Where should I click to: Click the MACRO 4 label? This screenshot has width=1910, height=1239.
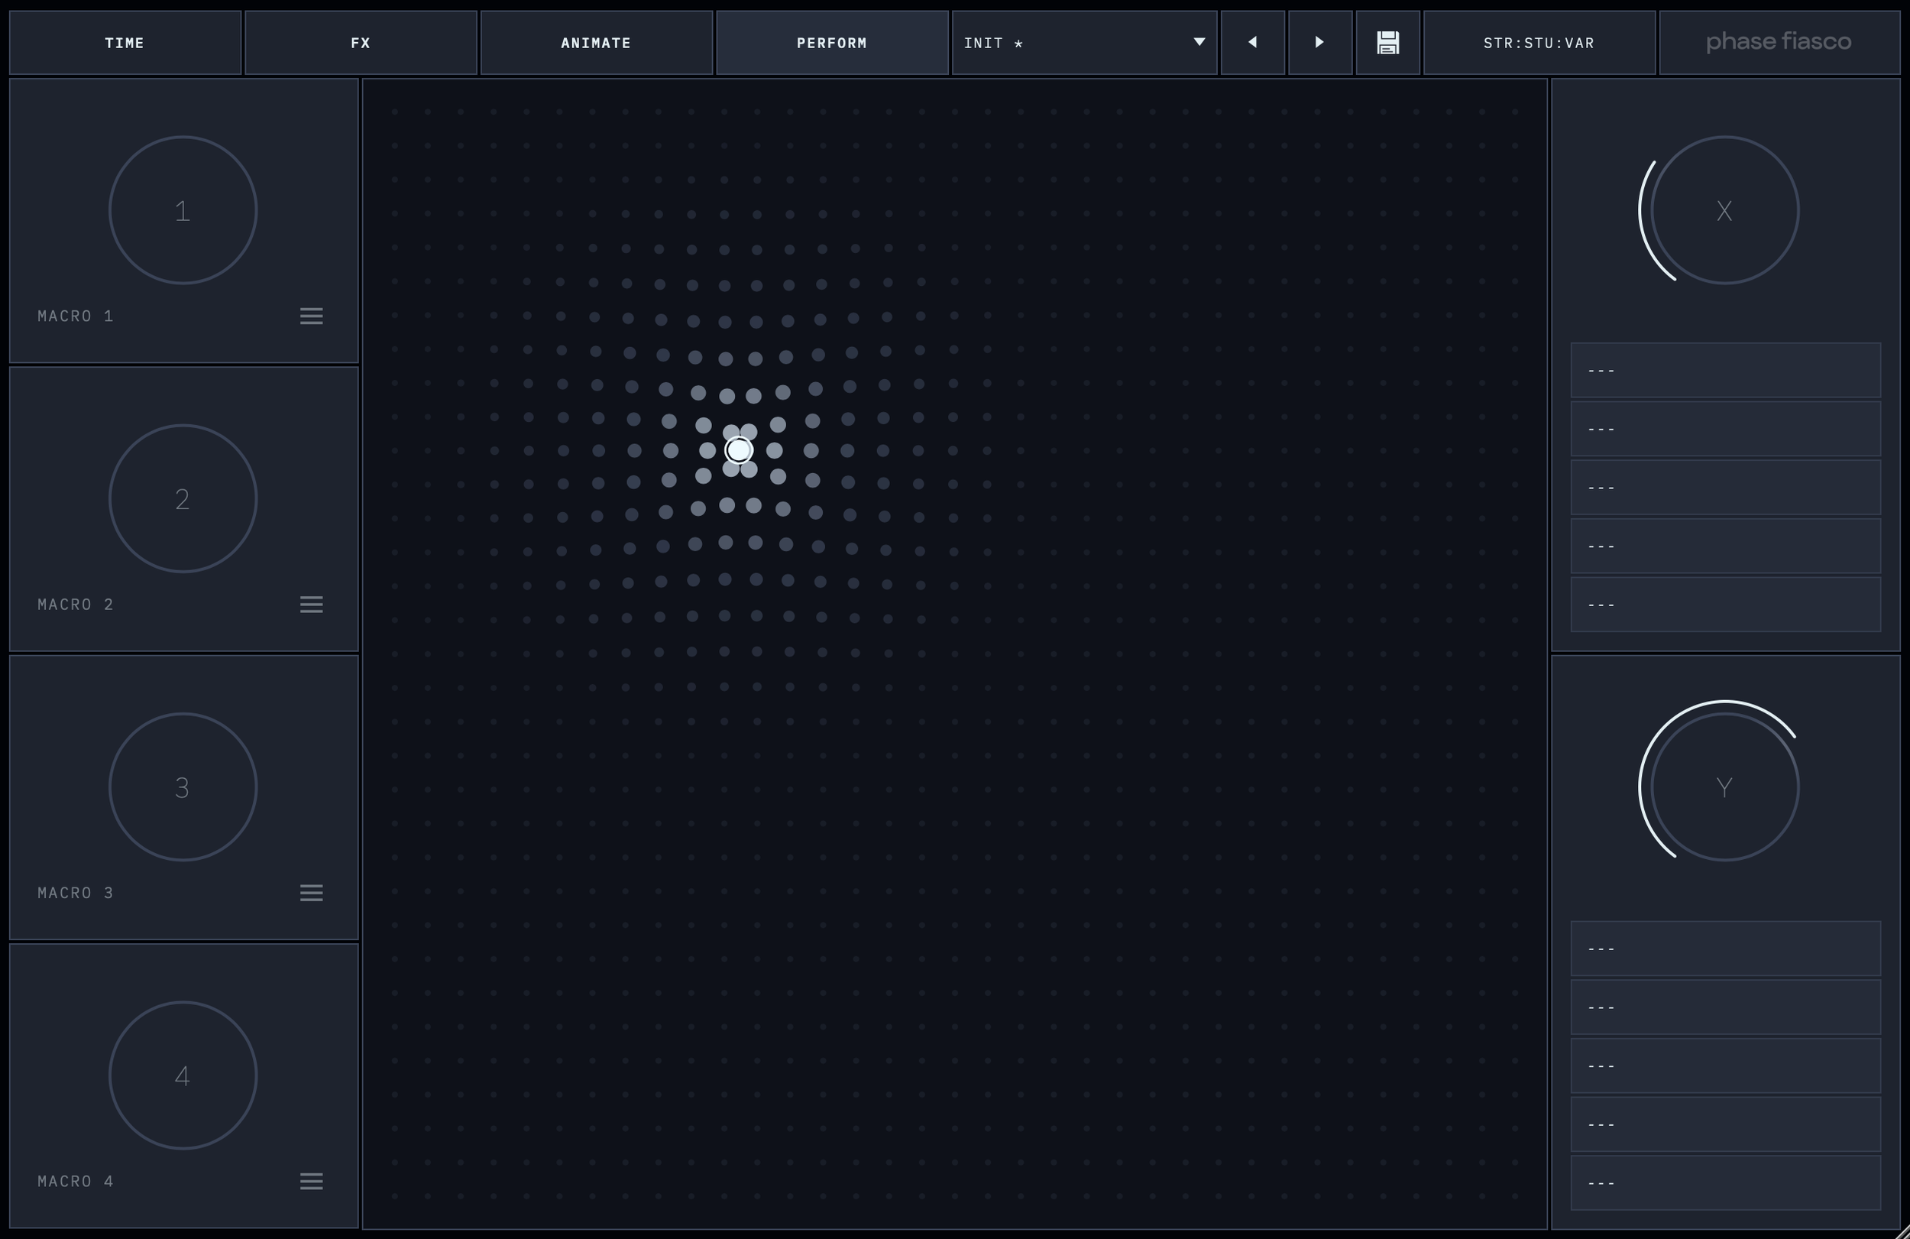pyautogui.click(x=76, y=1181)
